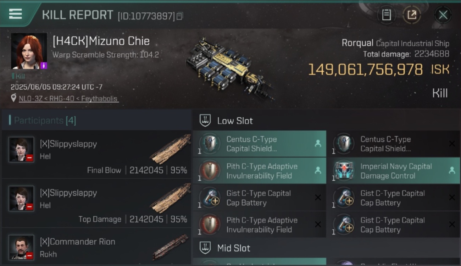Expand the Low Slot section header
This screenshot has height=266, width=461.
coord(326,121)
